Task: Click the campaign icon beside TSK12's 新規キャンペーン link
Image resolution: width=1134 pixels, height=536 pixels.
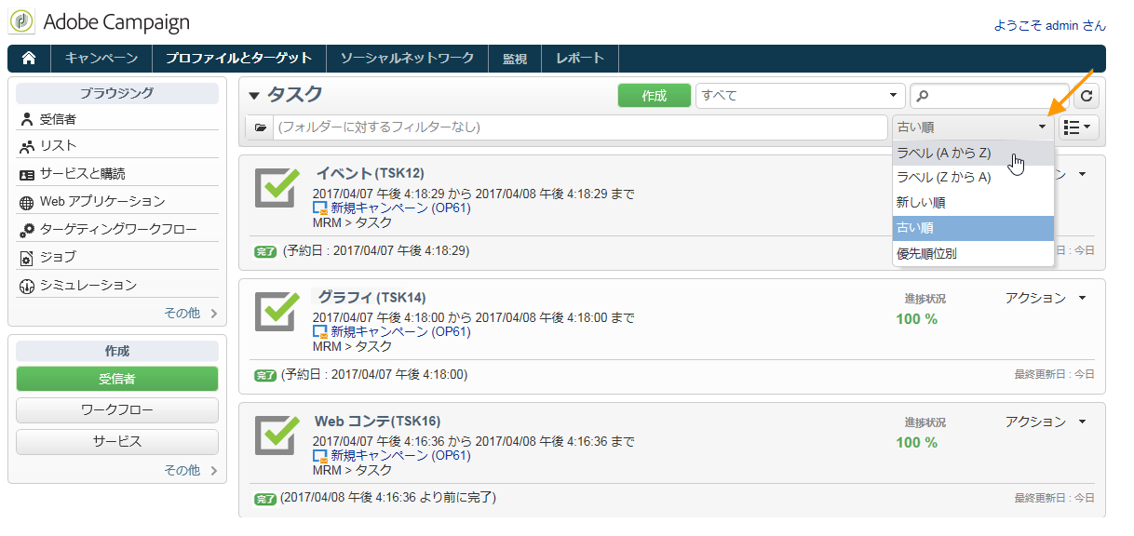Action: tap(320, 208)
